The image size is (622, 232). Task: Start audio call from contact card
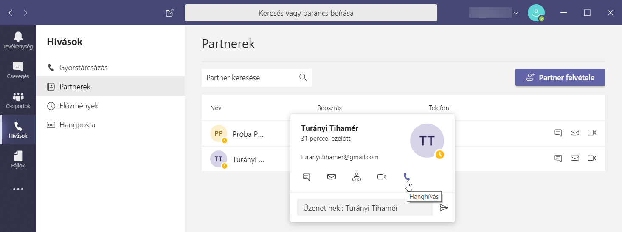(x=406, y=177)
